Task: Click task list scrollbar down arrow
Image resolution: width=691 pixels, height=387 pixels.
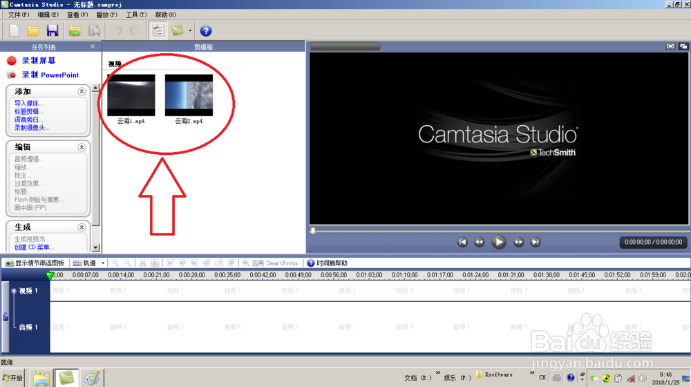Action: tap(95, 247)
